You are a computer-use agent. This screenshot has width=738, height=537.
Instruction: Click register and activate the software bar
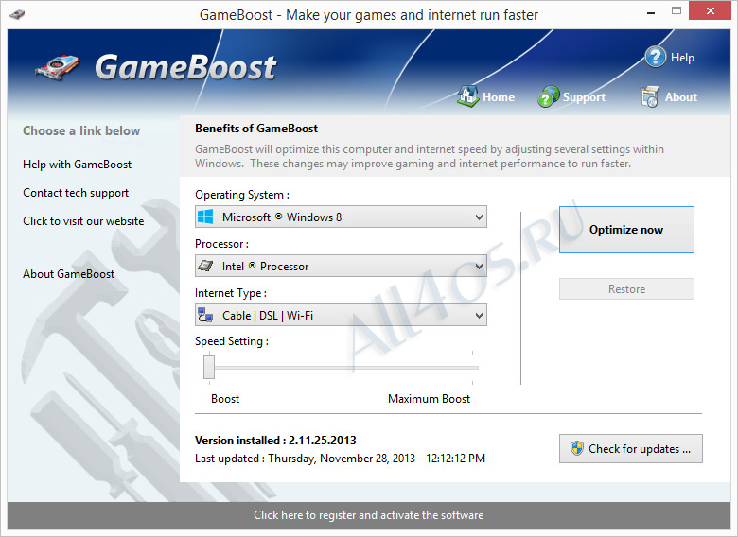point(369,515)
